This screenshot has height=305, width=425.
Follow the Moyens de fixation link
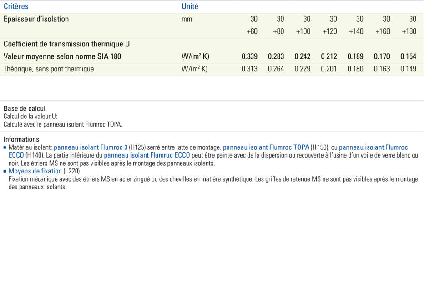point(35,171)
